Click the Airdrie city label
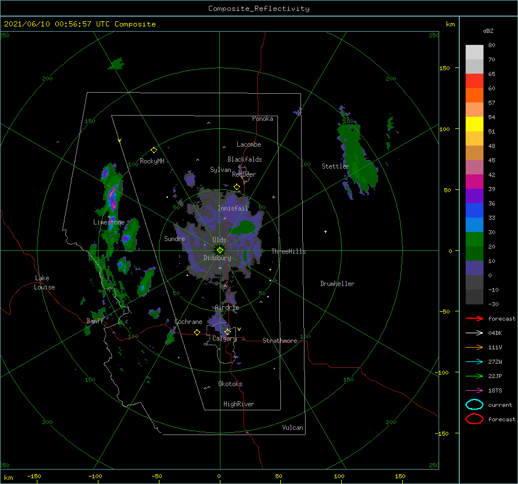 (227, 307)
